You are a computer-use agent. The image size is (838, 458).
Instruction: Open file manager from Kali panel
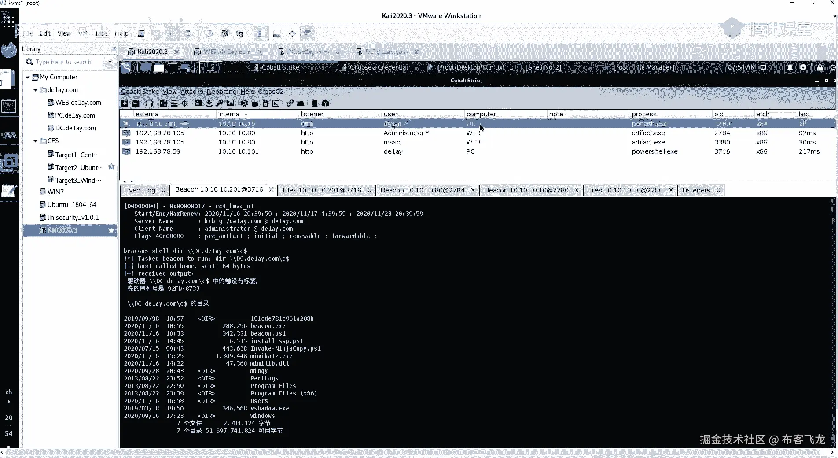click(x=159, y=67)
